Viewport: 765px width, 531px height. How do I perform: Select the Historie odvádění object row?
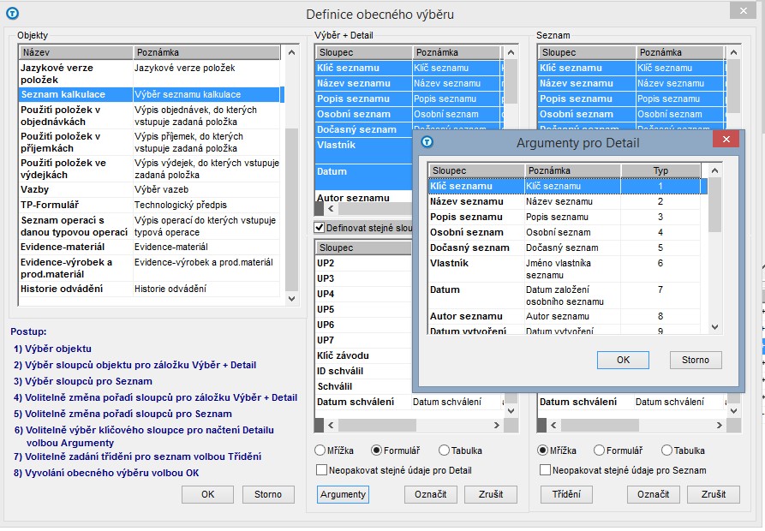coord(150,289)
